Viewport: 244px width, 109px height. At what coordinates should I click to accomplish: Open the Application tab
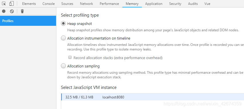154,4
